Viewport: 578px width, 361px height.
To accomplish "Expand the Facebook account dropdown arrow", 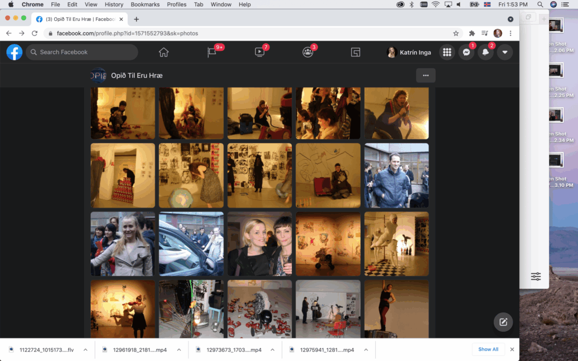I will (x=505, y=52).
